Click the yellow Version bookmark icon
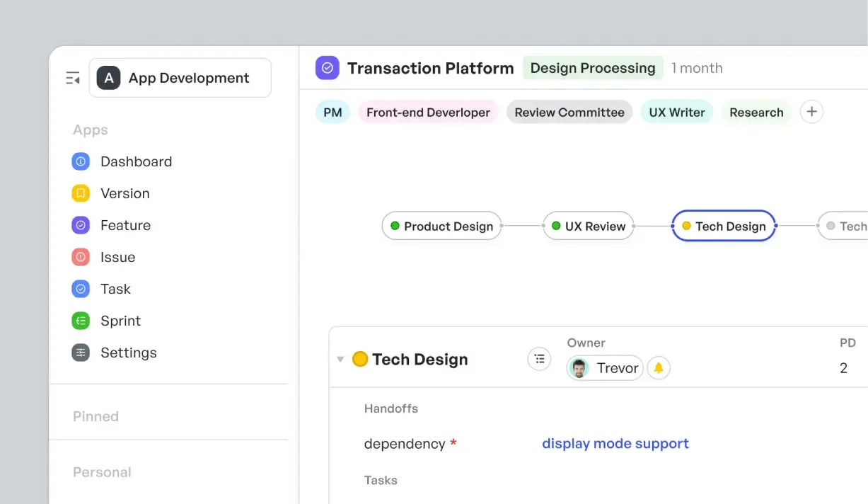This screenshot has width=868, height=504. [x=81, y=193]
